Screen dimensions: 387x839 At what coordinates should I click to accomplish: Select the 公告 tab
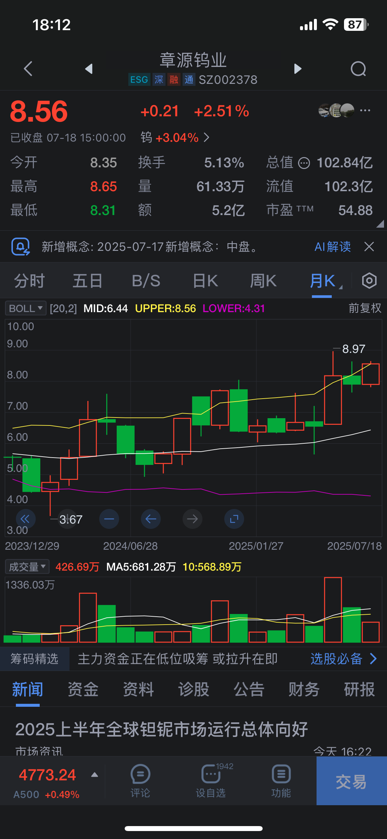[x=249, y=690]
